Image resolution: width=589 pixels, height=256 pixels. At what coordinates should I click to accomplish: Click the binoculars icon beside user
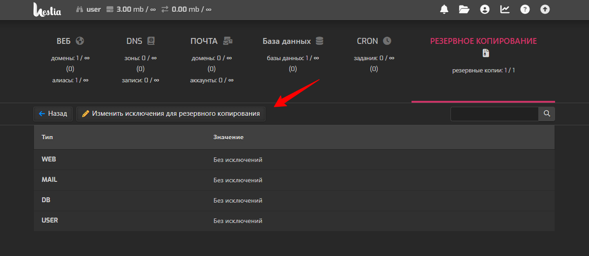coord(80,9)
